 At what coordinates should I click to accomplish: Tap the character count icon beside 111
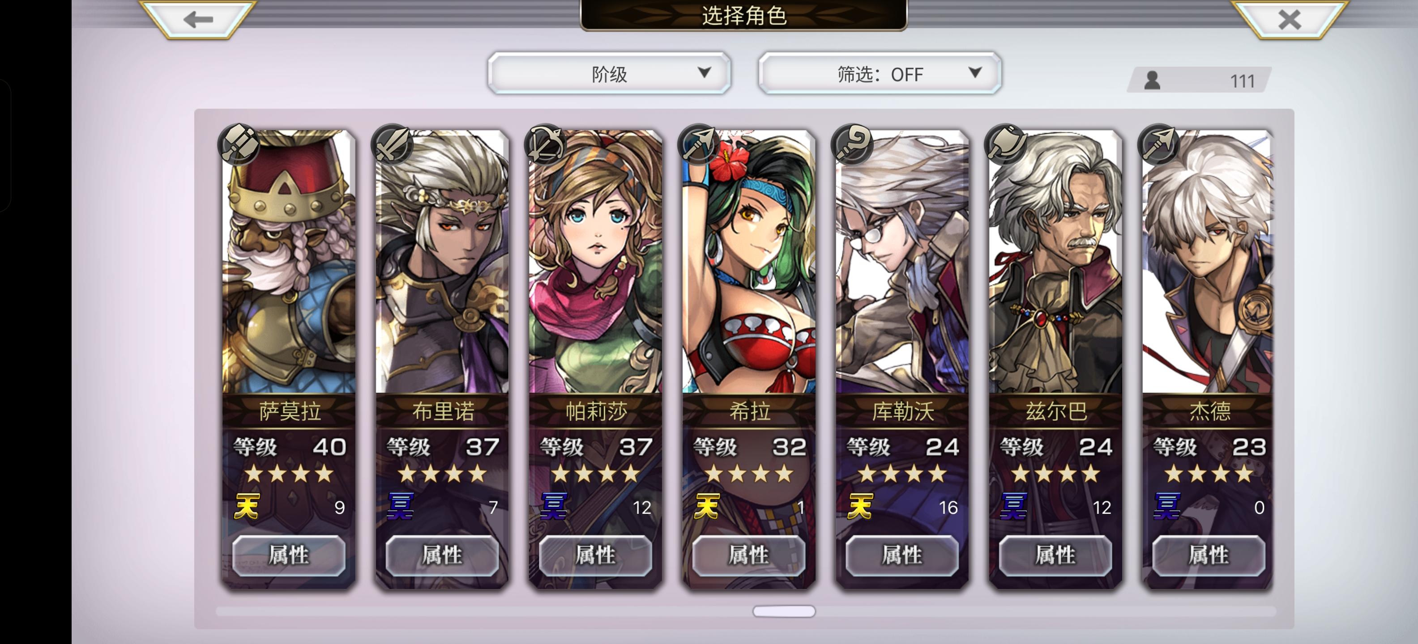1152,80
